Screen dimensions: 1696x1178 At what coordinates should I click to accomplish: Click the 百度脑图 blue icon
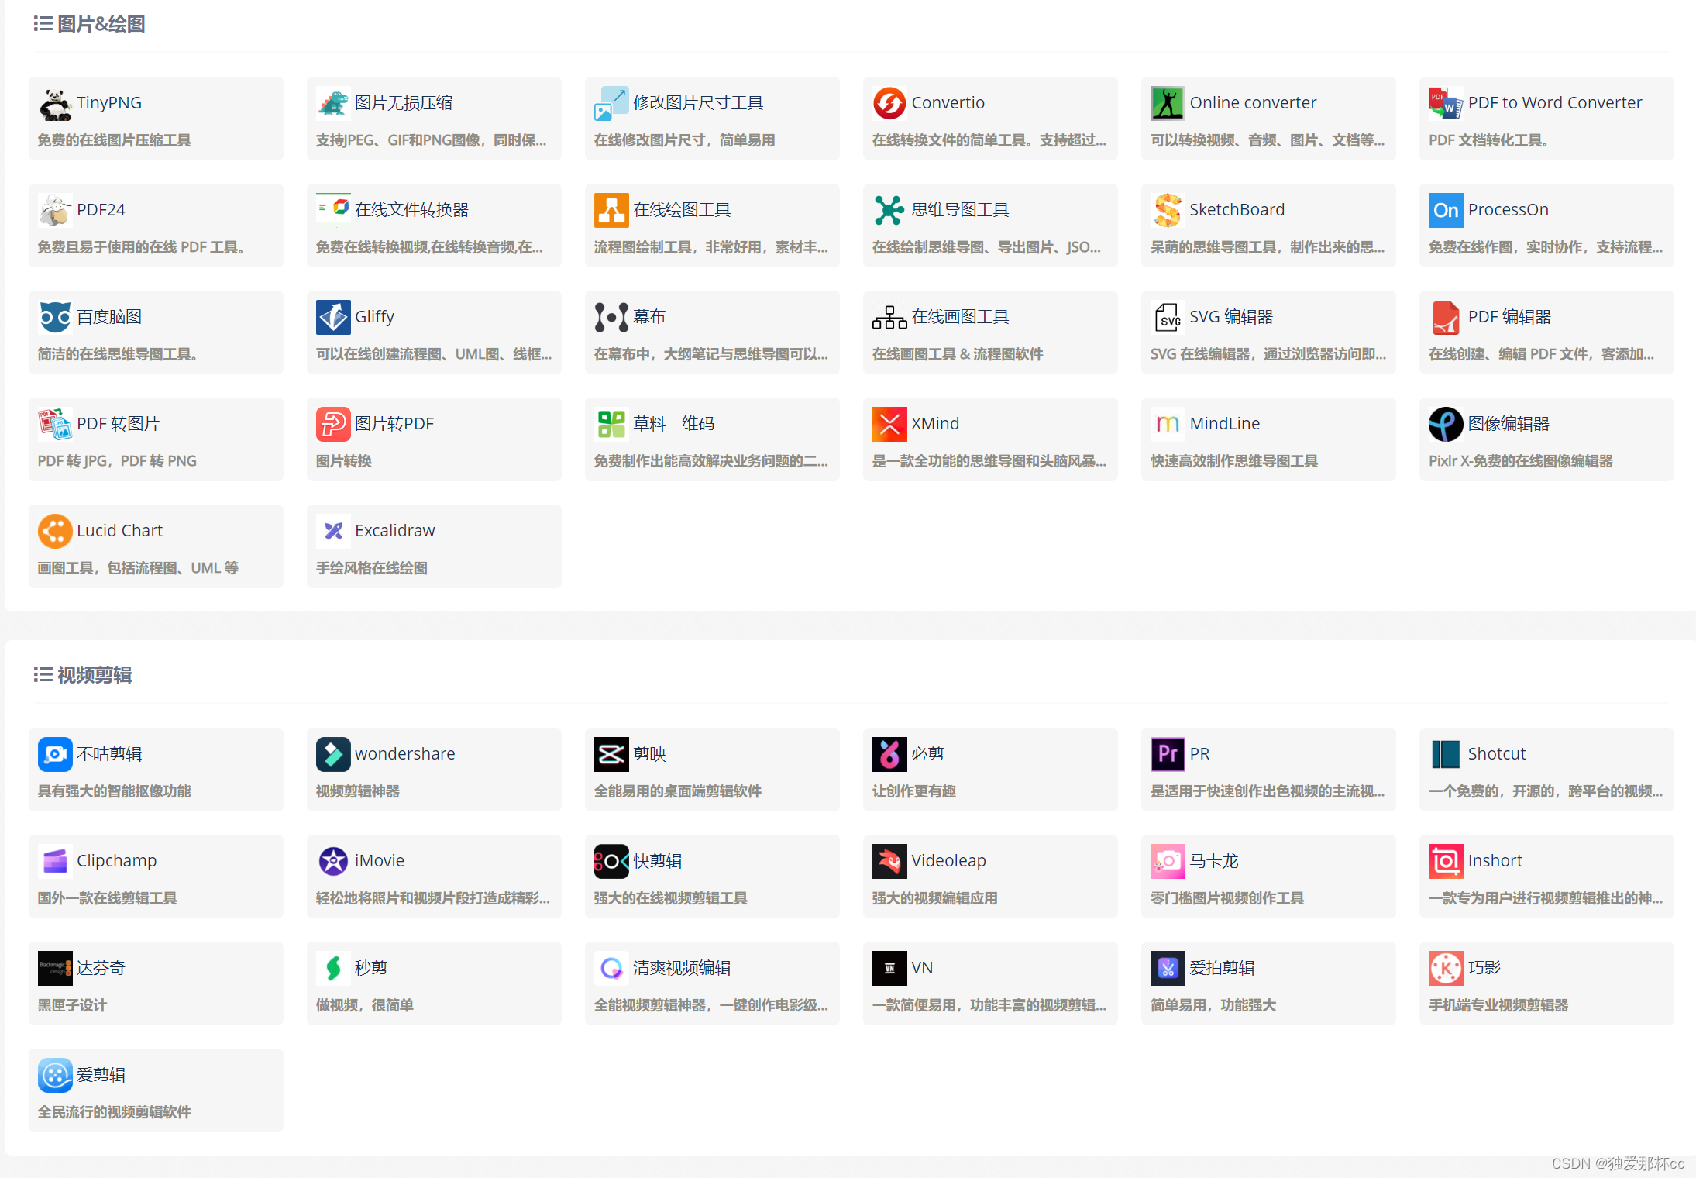point(55,317)
